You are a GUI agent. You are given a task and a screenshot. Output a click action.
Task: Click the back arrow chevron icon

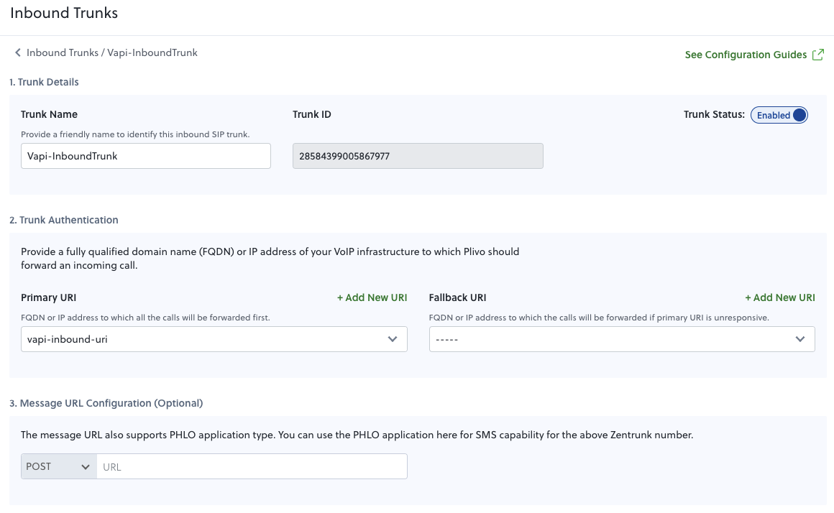[x=18, y=52]
